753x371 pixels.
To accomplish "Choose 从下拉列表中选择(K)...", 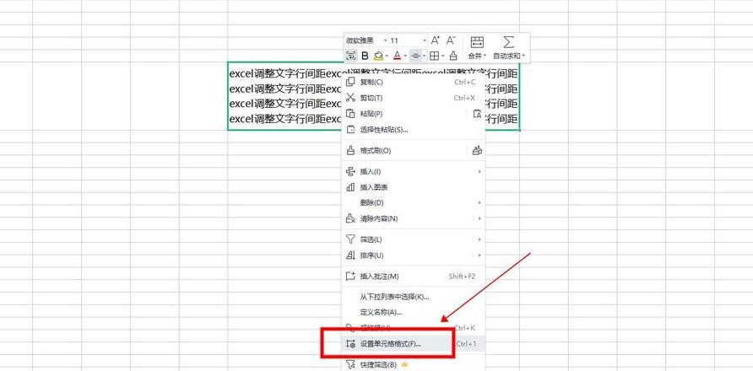I will (x=414, y=297).
